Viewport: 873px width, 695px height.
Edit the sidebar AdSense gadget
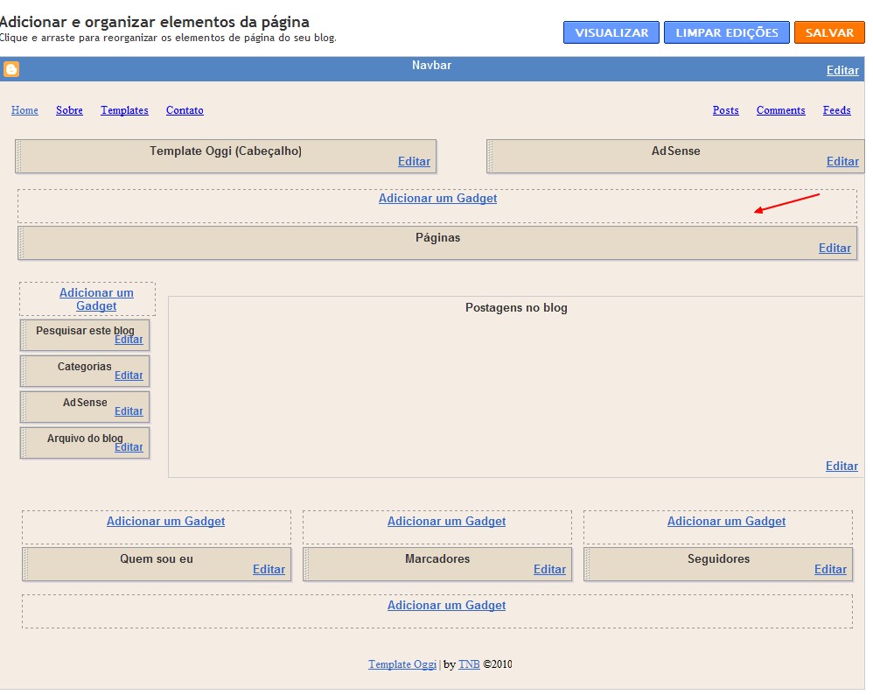pyautogui.click(x=129, y=411)
